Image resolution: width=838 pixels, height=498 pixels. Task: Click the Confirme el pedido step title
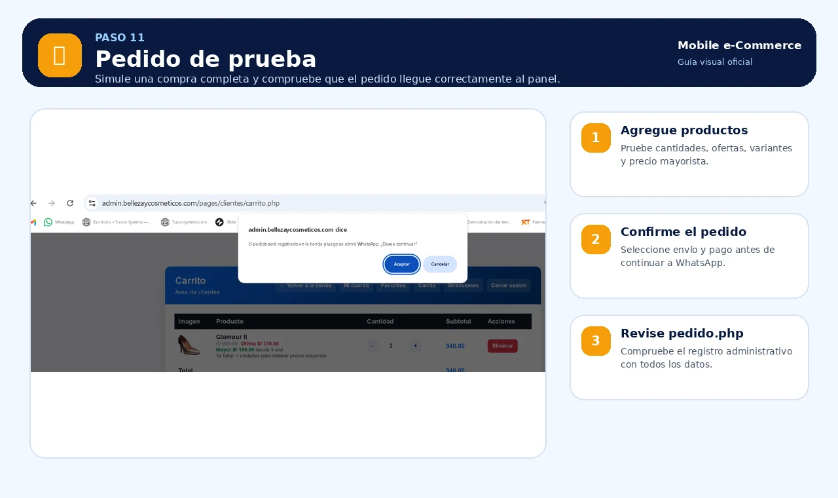683,232
